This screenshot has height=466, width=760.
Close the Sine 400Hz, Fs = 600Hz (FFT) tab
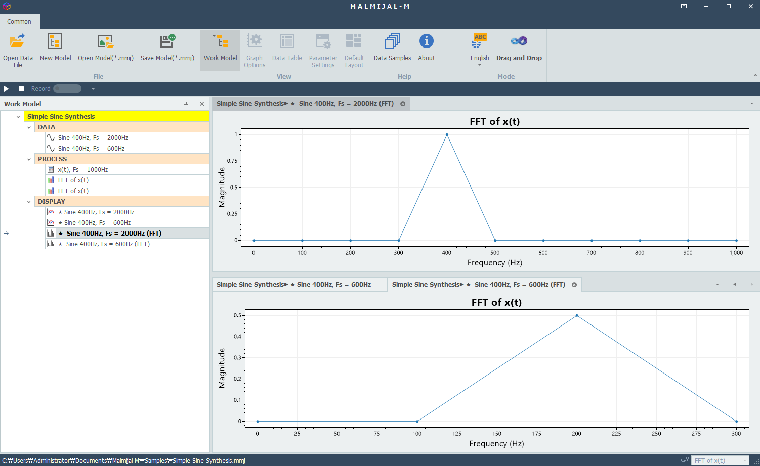coord(574,285)
